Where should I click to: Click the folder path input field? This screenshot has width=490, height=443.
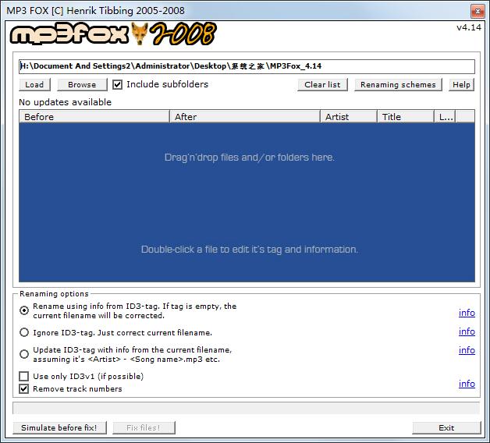[247, 66]
